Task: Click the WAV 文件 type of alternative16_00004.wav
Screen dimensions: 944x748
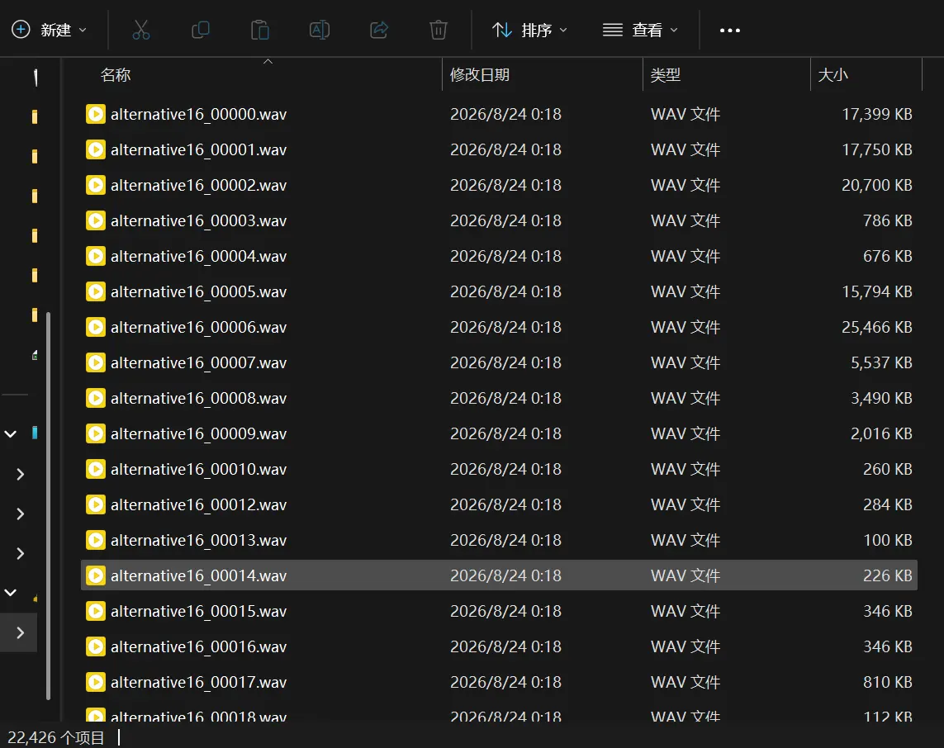Action: click(x=685, y=256)
